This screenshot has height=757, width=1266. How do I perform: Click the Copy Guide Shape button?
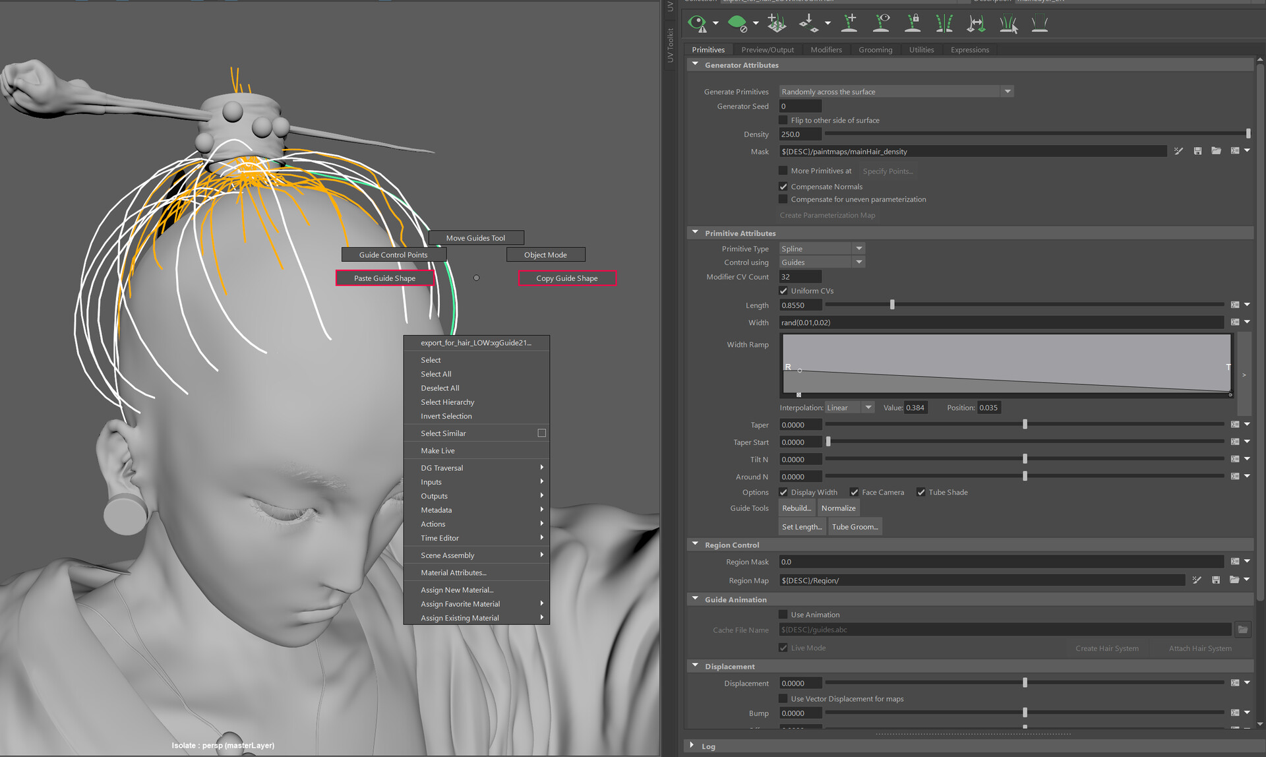566,278
